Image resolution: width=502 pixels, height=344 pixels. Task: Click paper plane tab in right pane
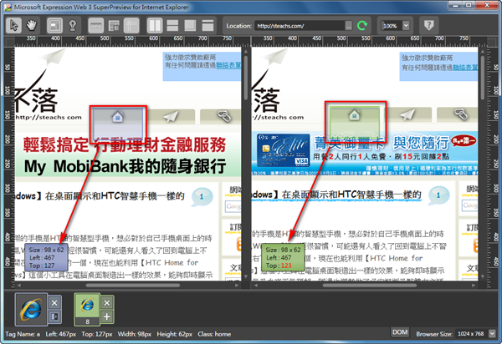[x=407, y=115]
